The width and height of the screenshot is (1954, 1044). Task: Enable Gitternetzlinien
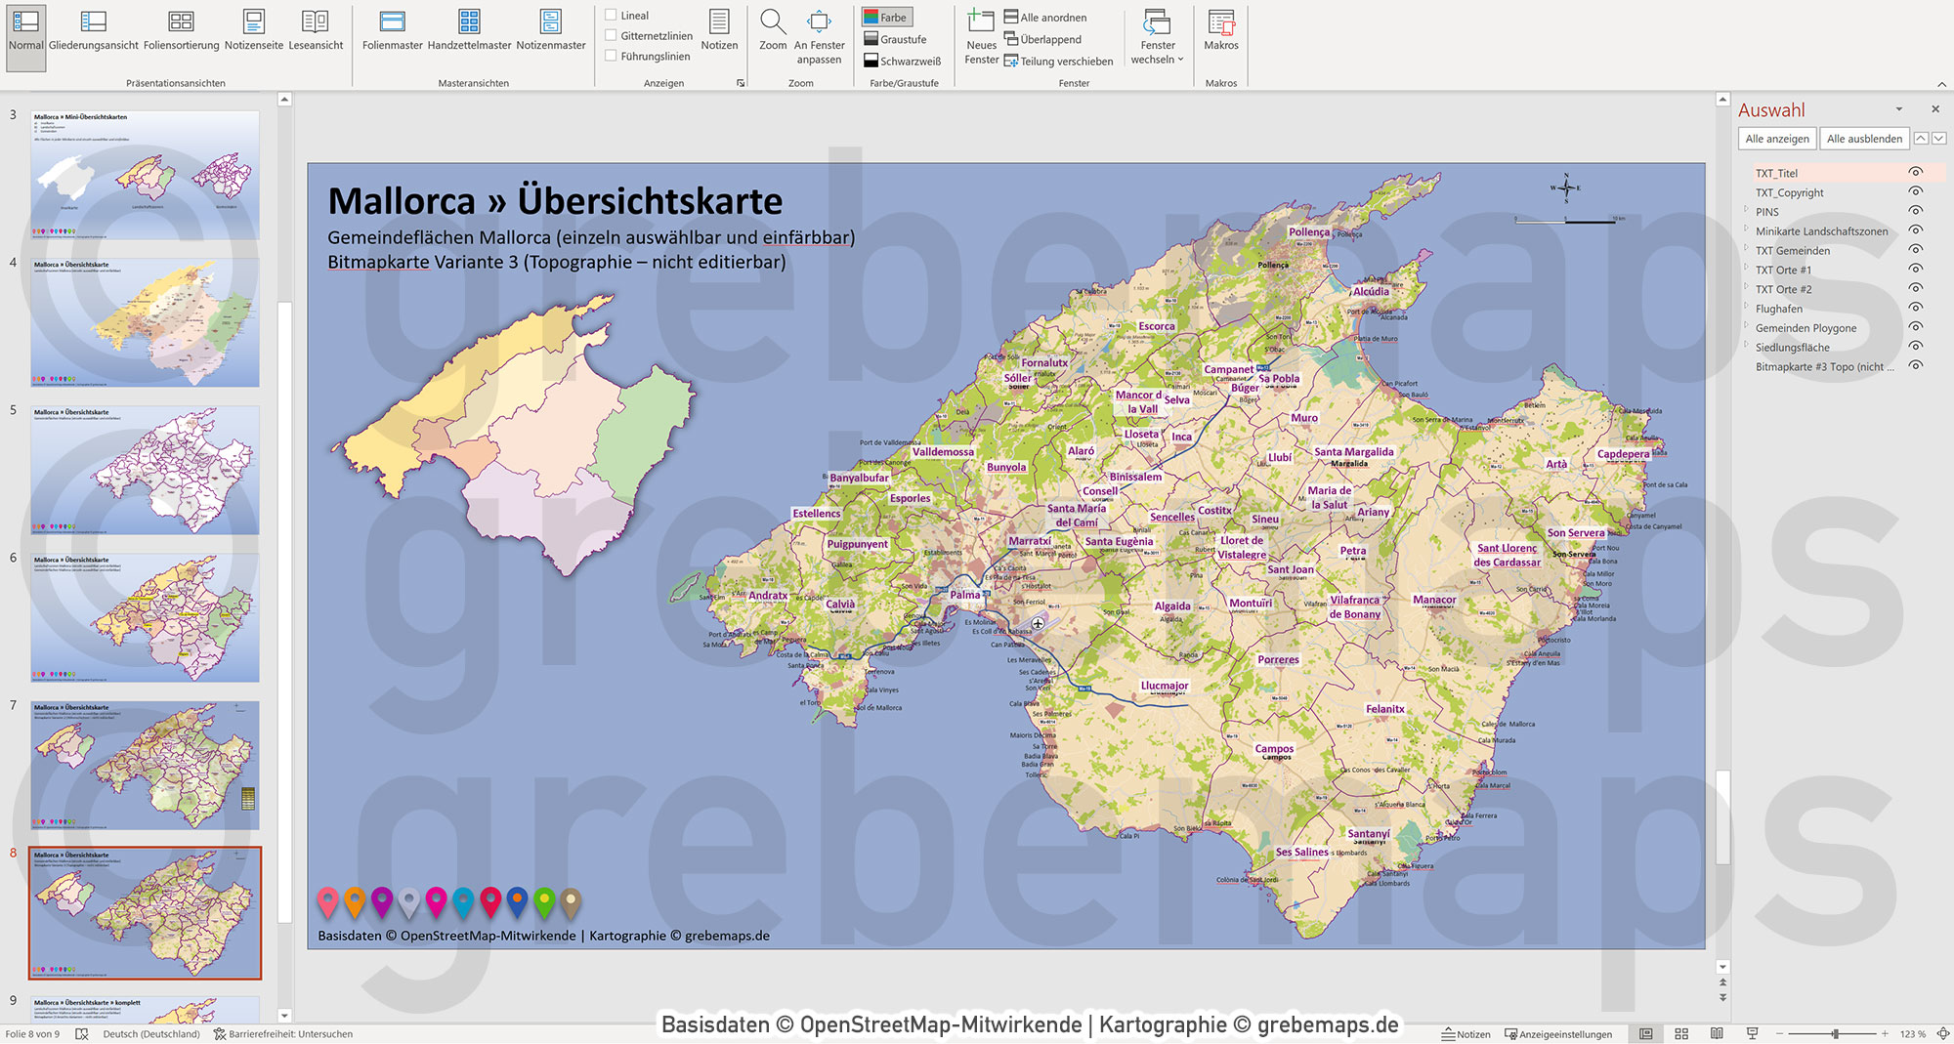612,36
